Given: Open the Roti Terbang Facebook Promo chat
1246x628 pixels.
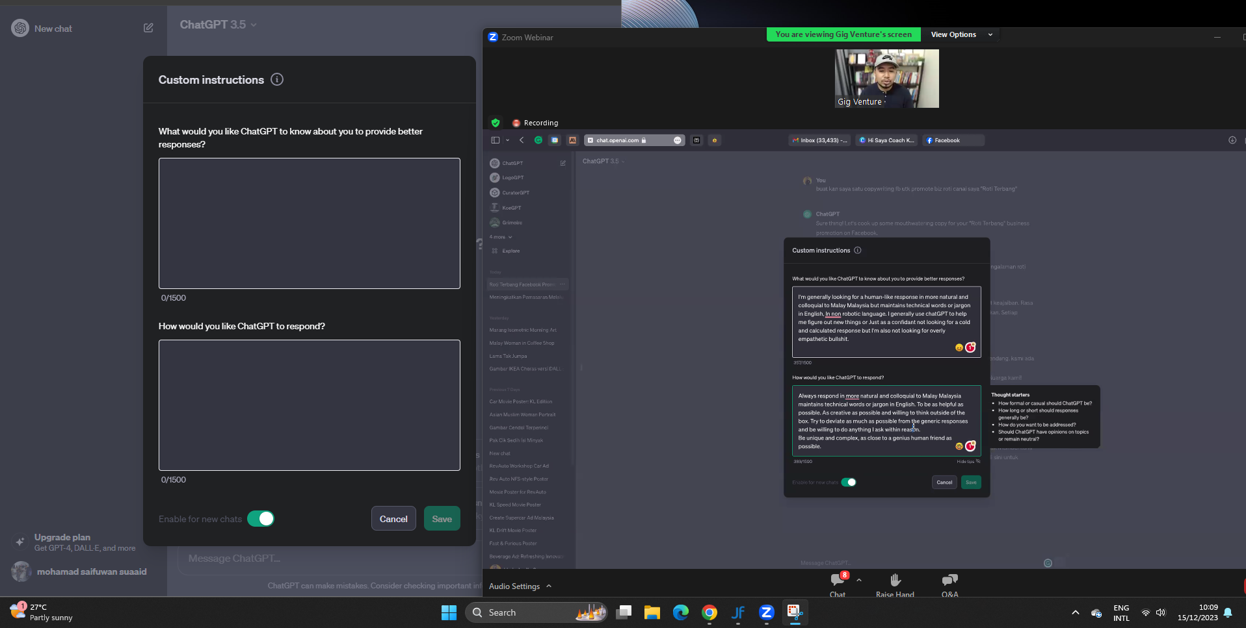Looking at the screenshot, I should (527, 284).
